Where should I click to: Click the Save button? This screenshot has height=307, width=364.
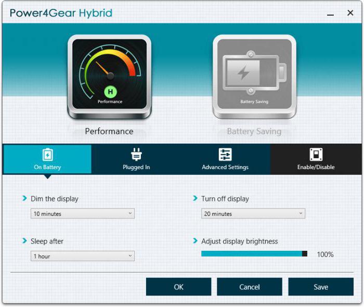[x=321, y=287]
